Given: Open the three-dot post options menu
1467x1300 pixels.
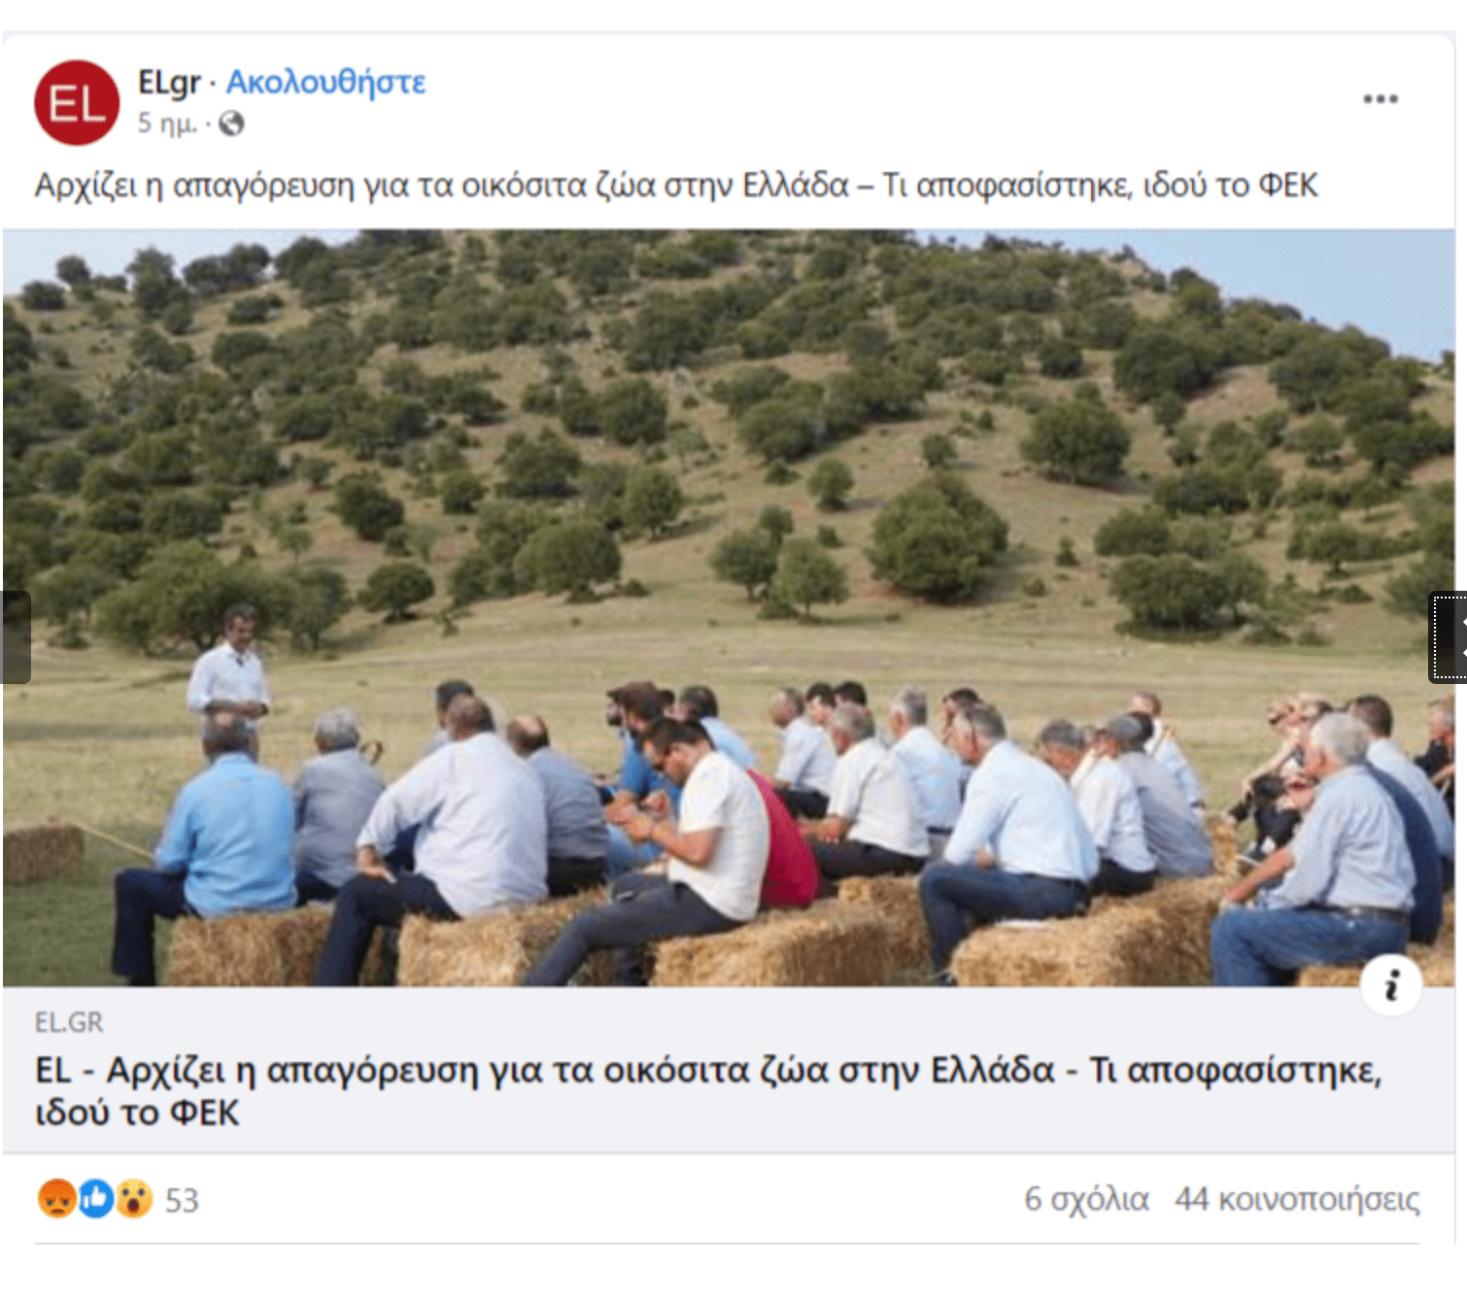Looking at the screenshot, I should 1380,99.
